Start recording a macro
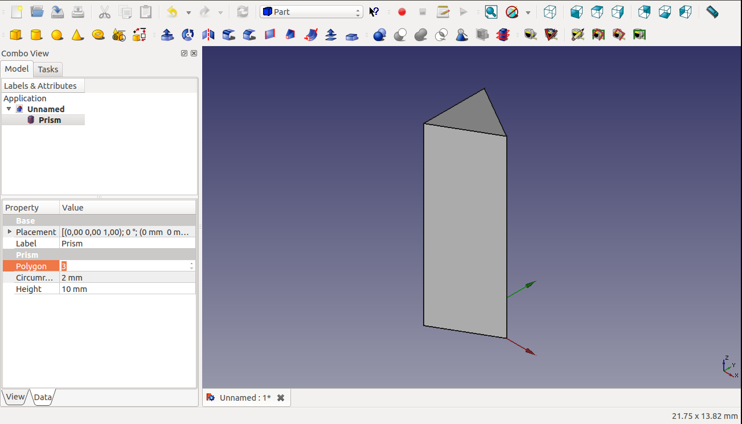 coord(402,12)
